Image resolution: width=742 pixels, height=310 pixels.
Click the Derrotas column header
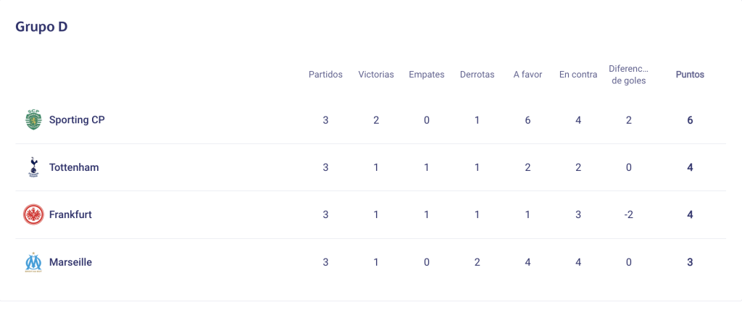[477, 75]
